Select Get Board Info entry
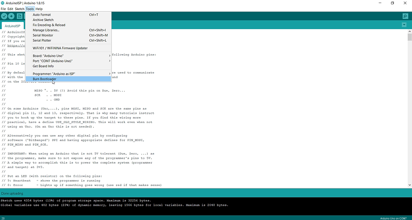The image size is (412, 220). (68, 66)
